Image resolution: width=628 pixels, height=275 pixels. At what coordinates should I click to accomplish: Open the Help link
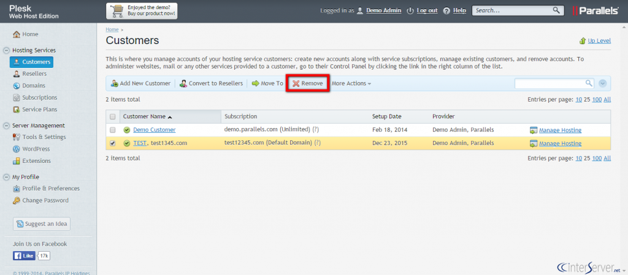(x=459, y=11)
